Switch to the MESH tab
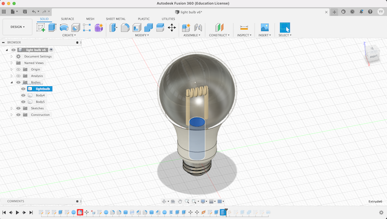 tap(90, 19)
